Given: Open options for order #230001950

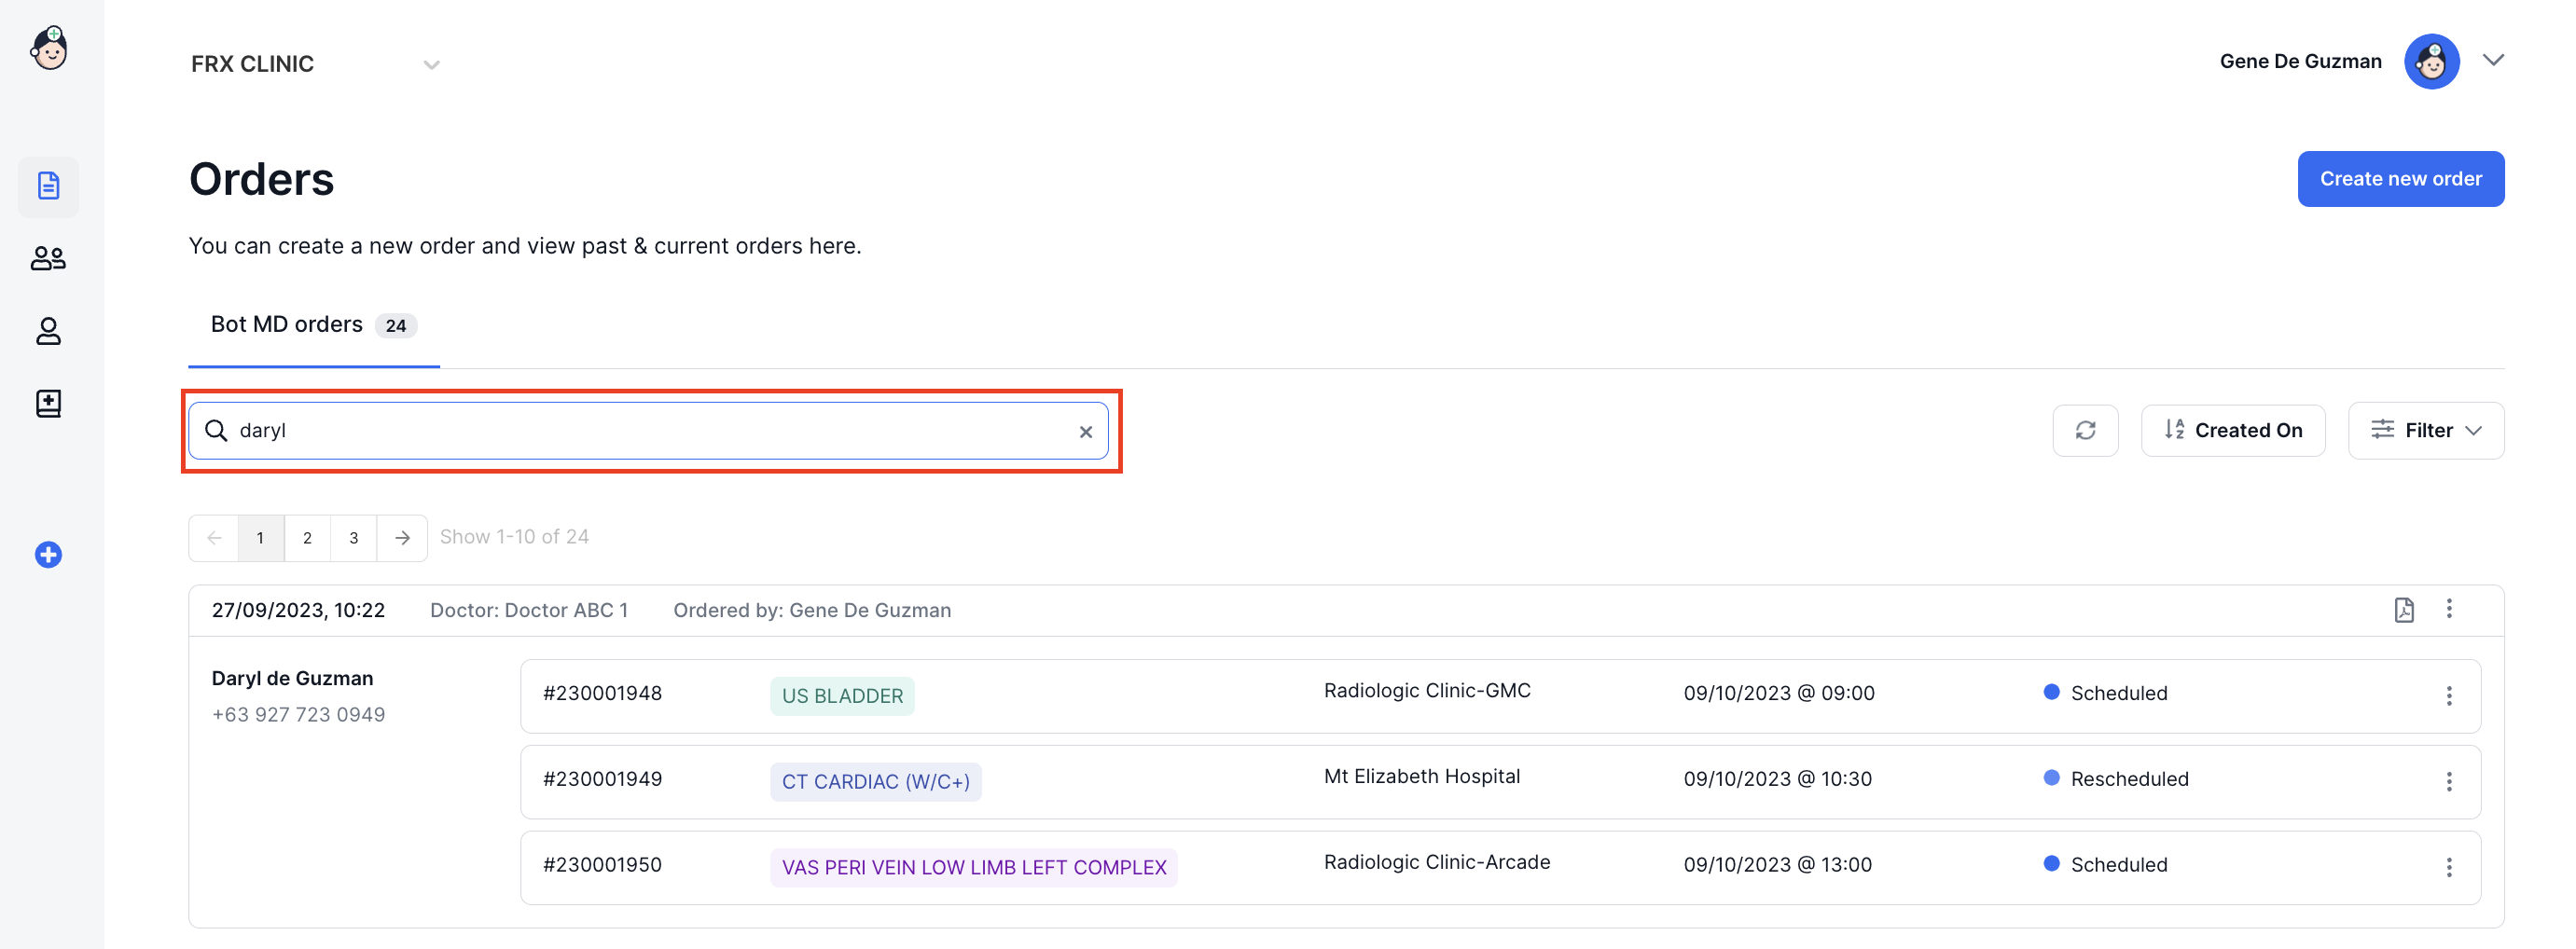Looking at the screenshot, I should [x=2449, y=868].
